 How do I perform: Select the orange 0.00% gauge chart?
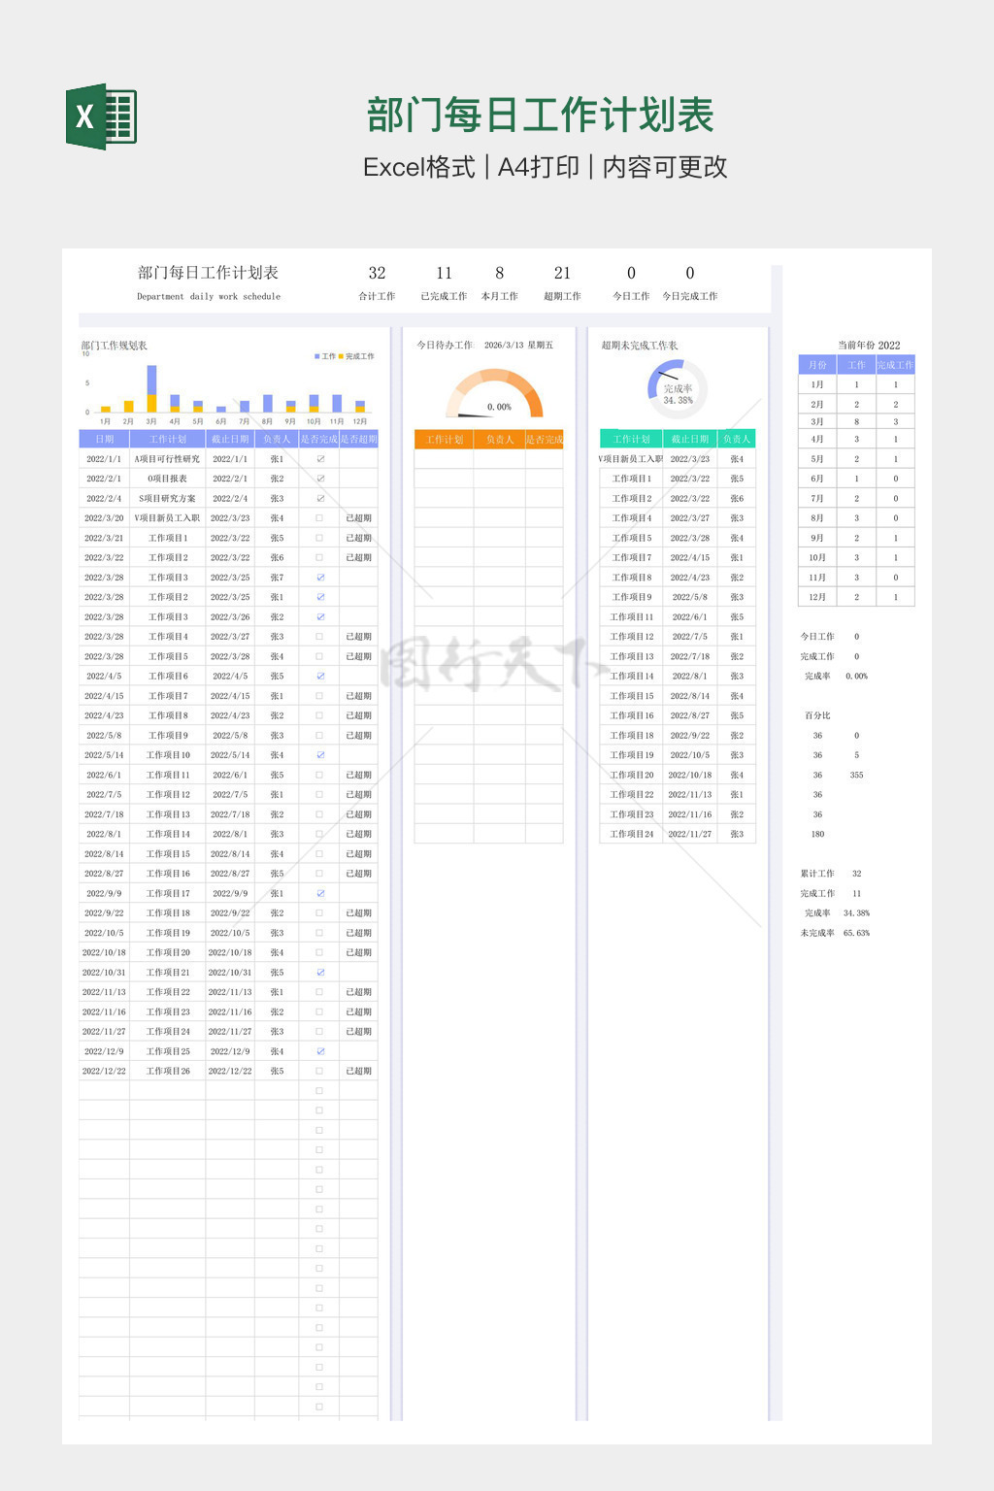click(x=494, y=393)
